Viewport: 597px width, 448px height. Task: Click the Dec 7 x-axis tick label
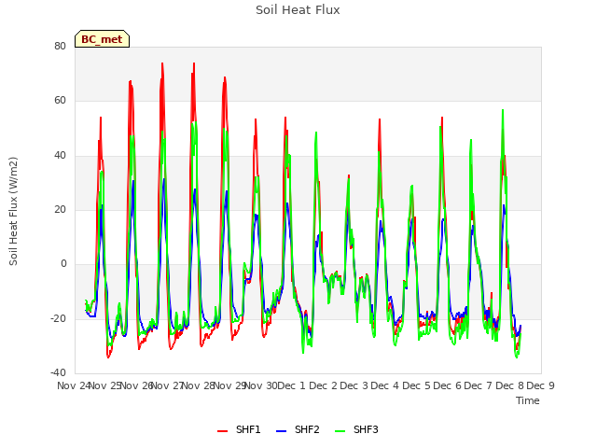pos(479,385)
